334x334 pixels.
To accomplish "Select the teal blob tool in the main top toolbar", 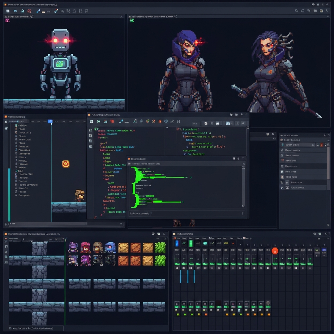I will (x=22, y=11).
